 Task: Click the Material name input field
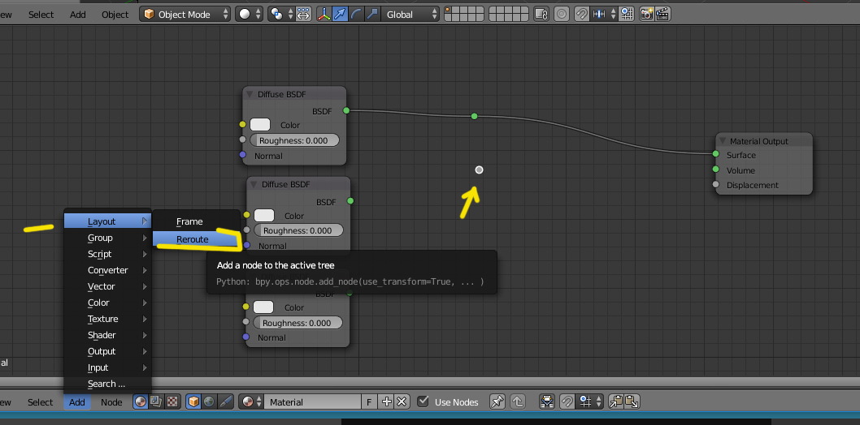click(x=313, y=401)
